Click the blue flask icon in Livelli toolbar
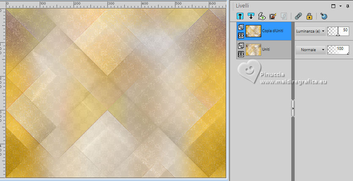 click(324, 16)
